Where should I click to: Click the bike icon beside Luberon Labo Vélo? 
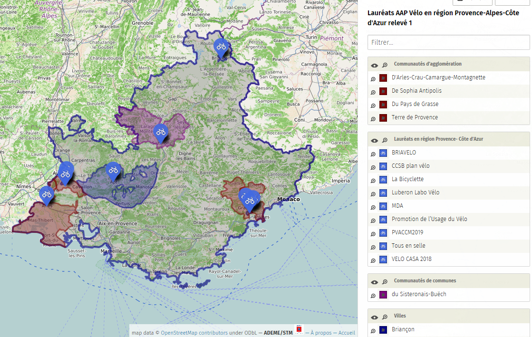[x=383, y=193]
